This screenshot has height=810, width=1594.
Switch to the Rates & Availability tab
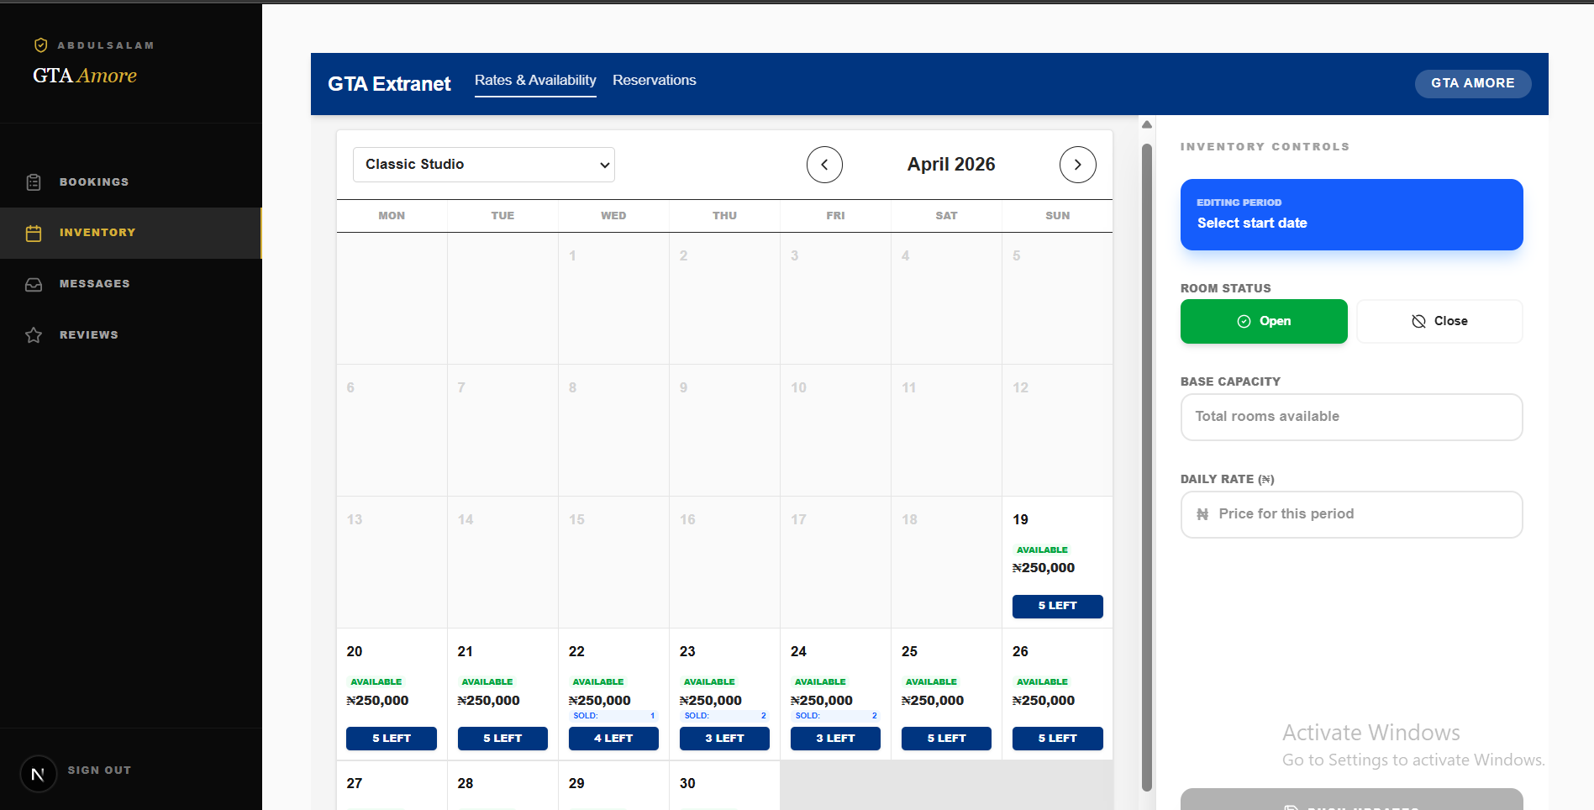(535, 81)
